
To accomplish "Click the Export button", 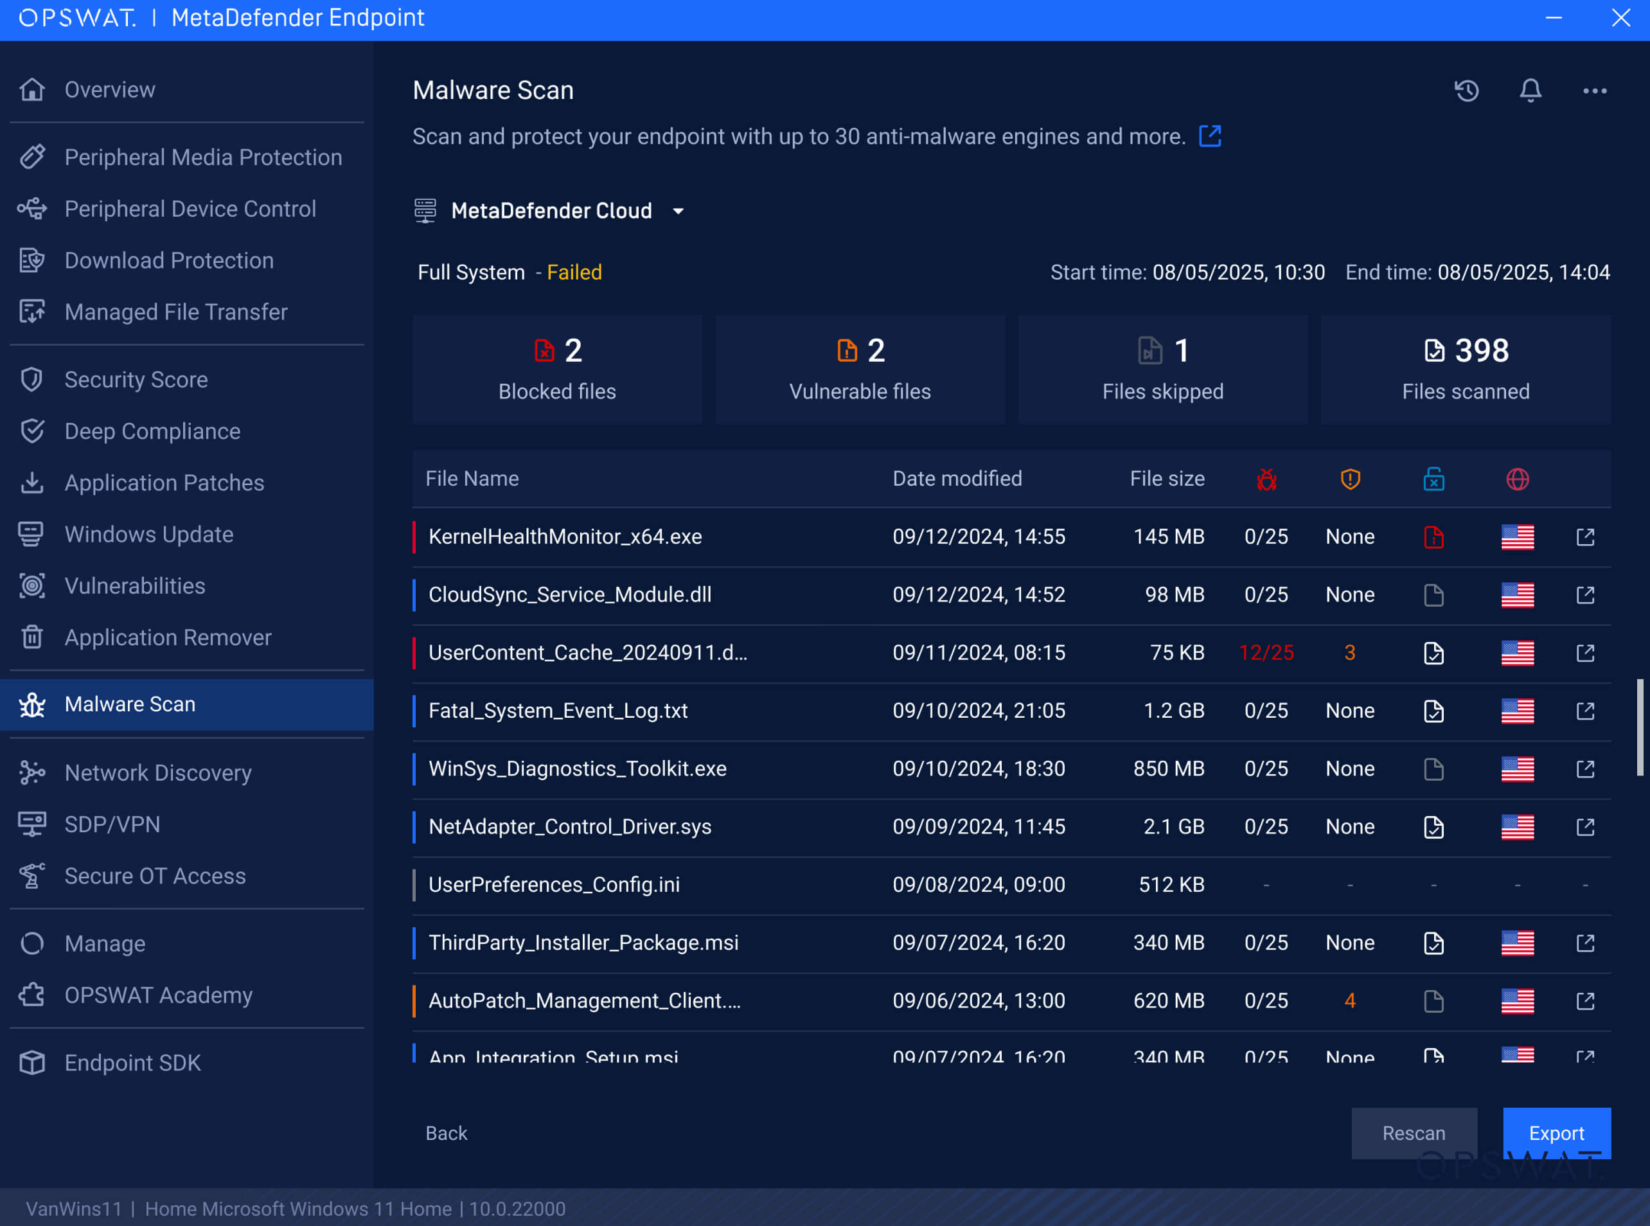I will point(1557,1133).
